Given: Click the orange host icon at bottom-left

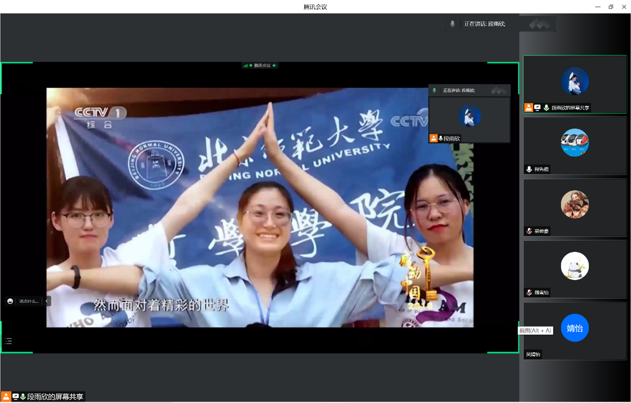Looking at the screenshot, I should coord(6,397).
